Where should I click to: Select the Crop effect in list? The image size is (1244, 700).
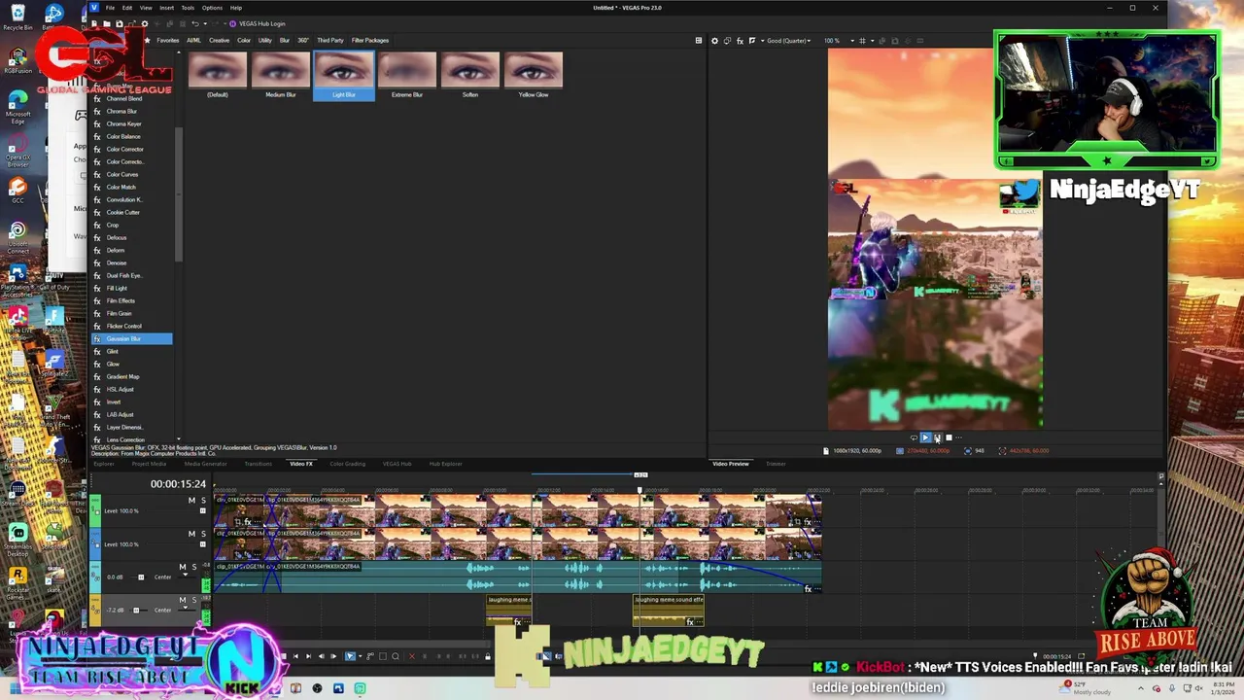(x=113, y=225)
